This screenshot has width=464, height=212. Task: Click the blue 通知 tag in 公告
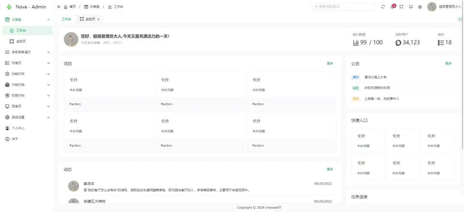[355, 77]
